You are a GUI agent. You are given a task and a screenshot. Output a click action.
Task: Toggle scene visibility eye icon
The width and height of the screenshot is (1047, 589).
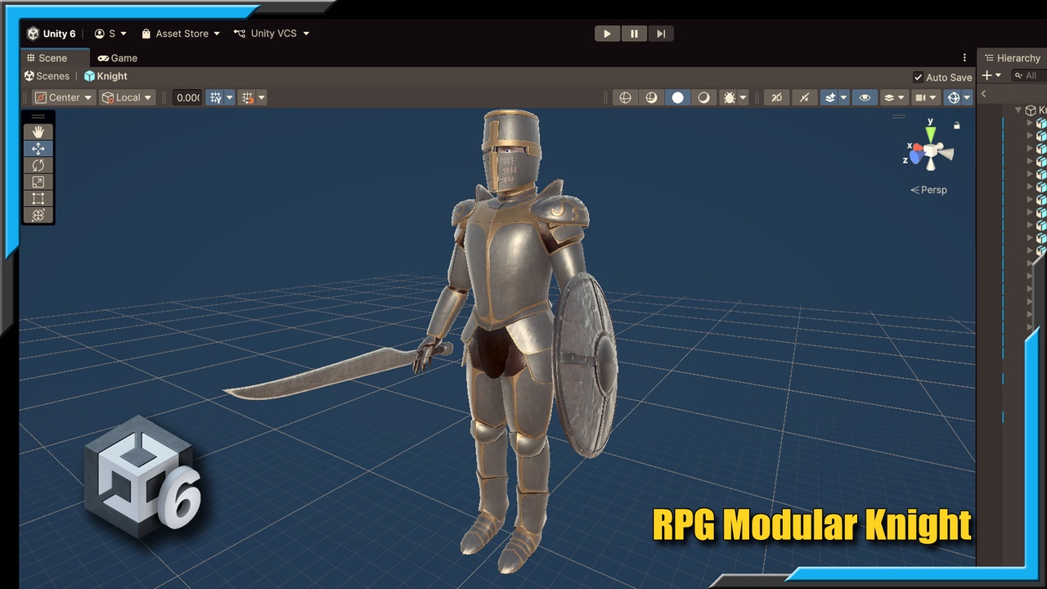click(865, 97)
